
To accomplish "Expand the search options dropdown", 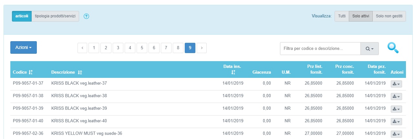I will [369, 49].
